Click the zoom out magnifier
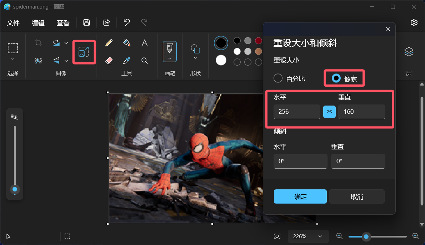This screenshot has height=245, width=425. tap(340, 236)
